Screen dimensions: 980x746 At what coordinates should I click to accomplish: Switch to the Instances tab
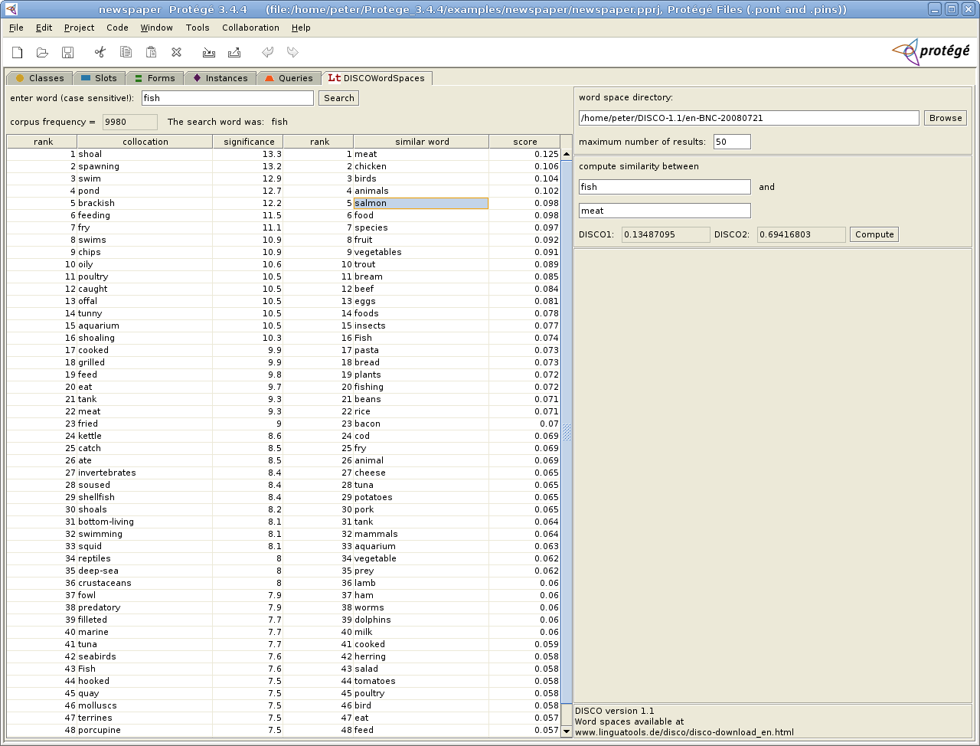pos(220,78)
